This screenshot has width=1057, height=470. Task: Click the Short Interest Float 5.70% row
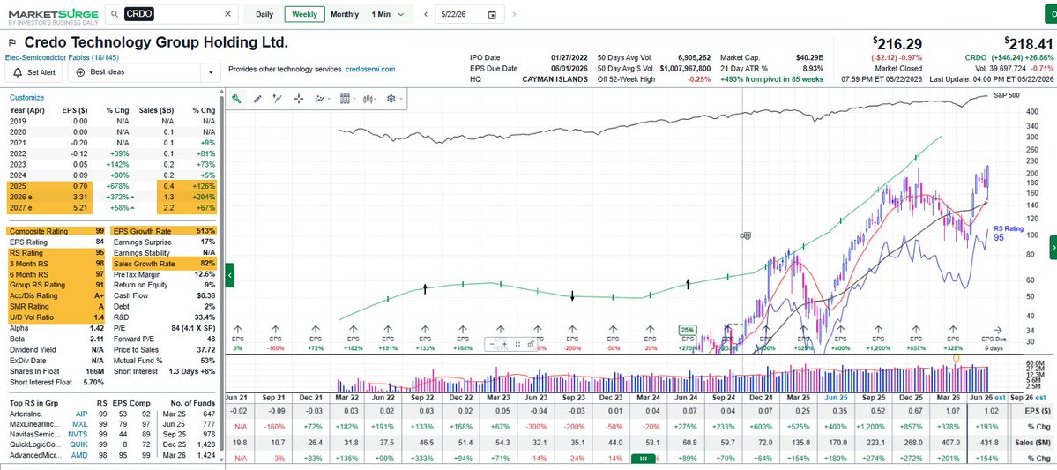pyautogui.click(x=56, y=383)
